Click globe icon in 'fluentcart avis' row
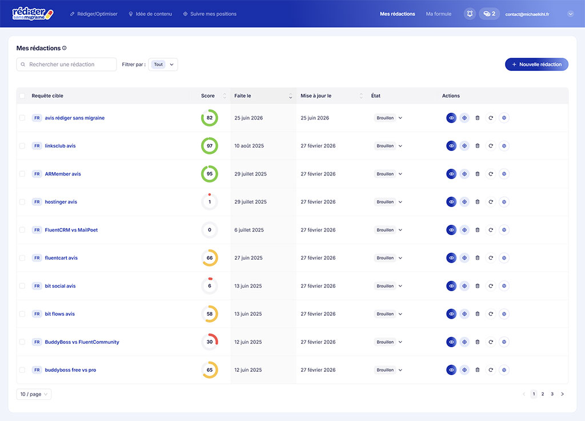Screen dimensions: 585x421 tap(504, 258)
